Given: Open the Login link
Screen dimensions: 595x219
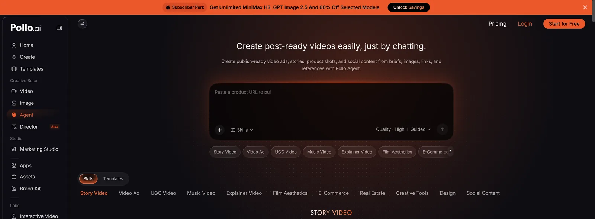Looking at the screenshot, I should [525, 24].
